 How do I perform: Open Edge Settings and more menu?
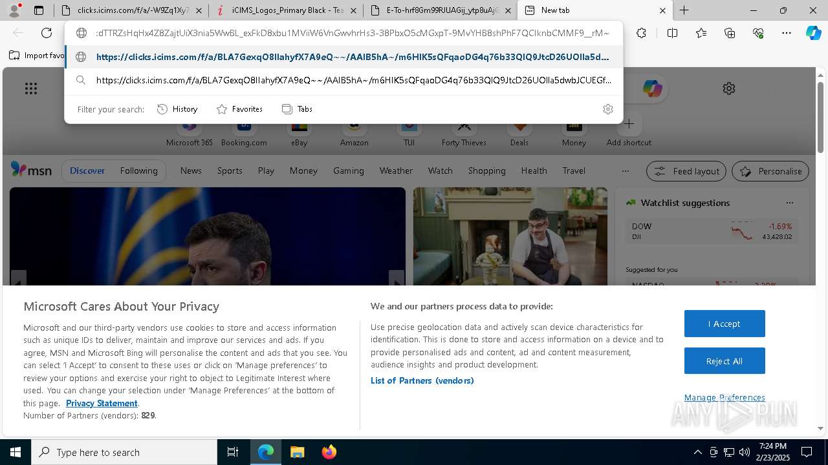787,33
